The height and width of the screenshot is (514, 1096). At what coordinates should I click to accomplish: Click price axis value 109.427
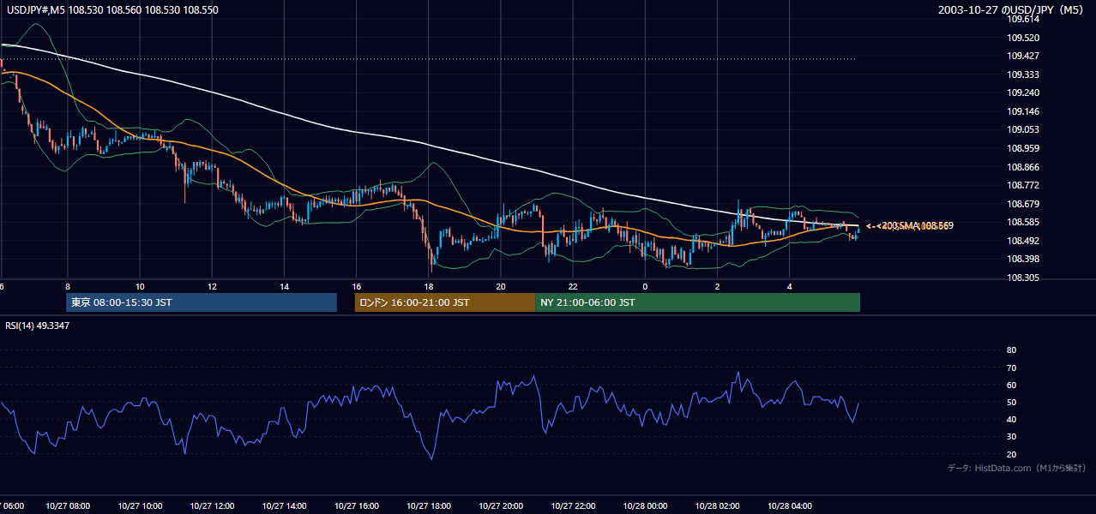[1023, 56]
